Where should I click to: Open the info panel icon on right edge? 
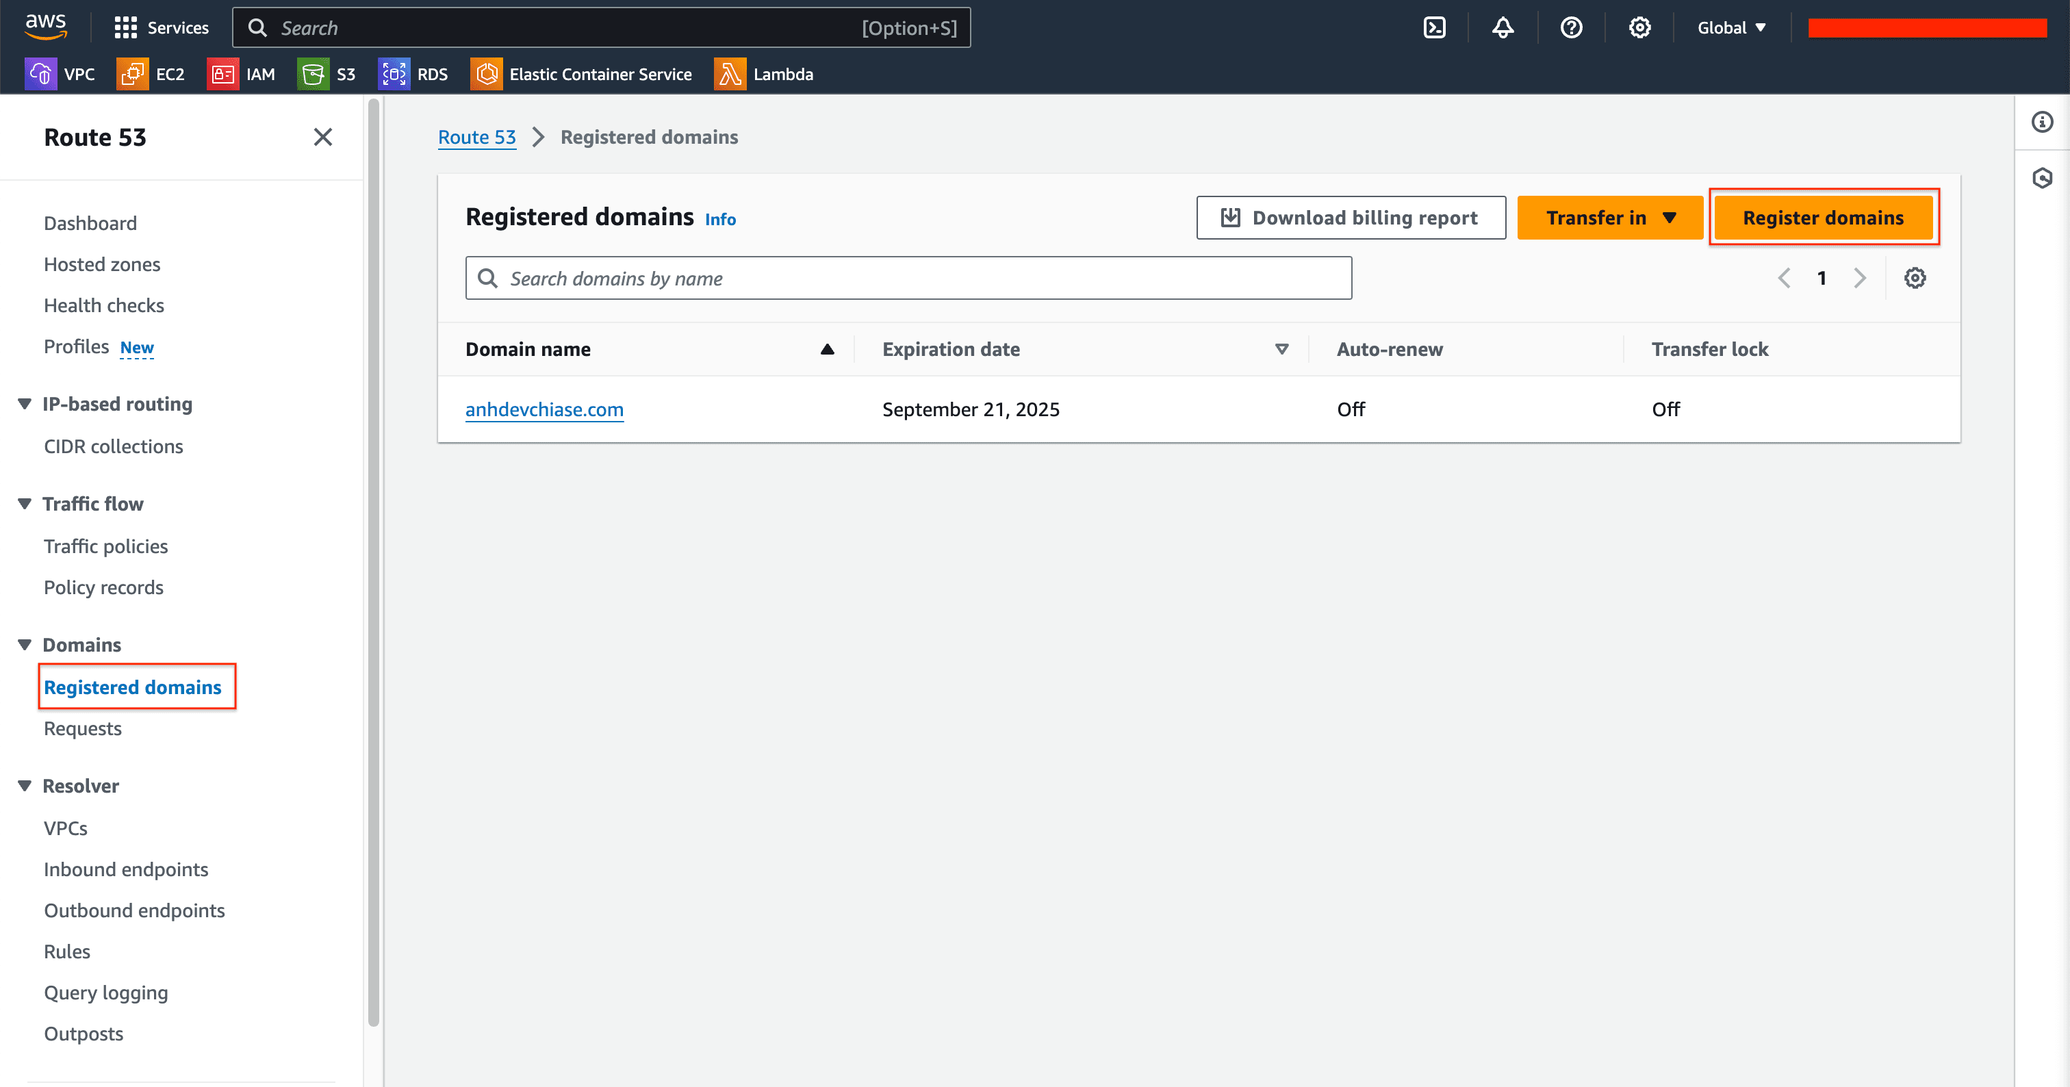pyautogui.click(x=2042, y=122)
